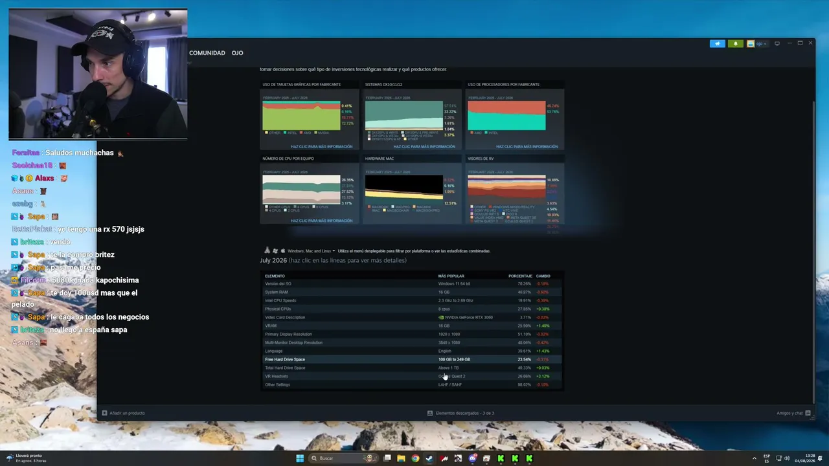
Task: Expand the Primary Display Resolution row
Action: 412,334
